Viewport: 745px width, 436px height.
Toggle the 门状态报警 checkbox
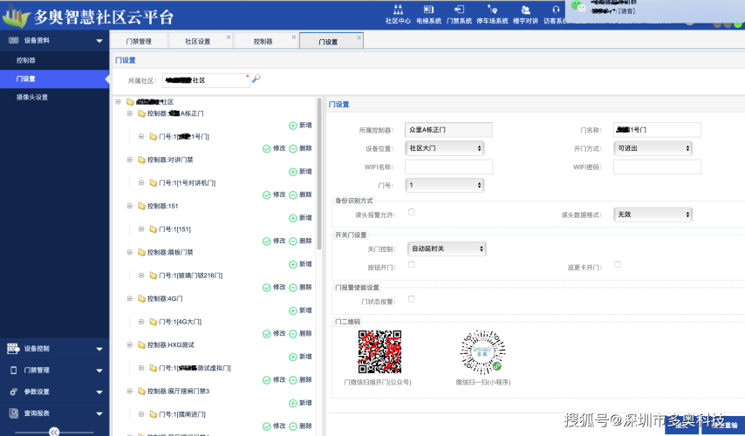point(412,299)
